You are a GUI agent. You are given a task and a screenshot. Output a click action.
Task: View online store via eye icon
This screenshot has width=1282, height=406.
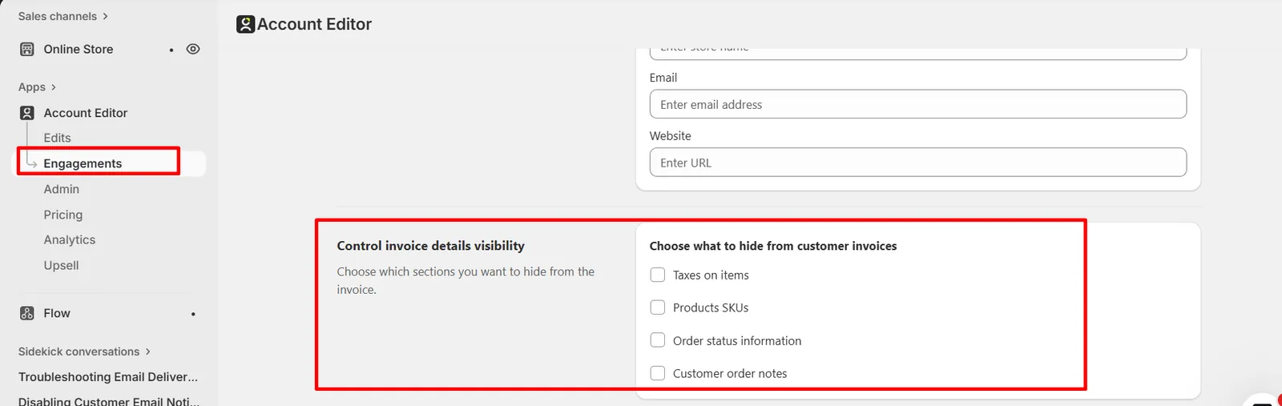(193, 49)
